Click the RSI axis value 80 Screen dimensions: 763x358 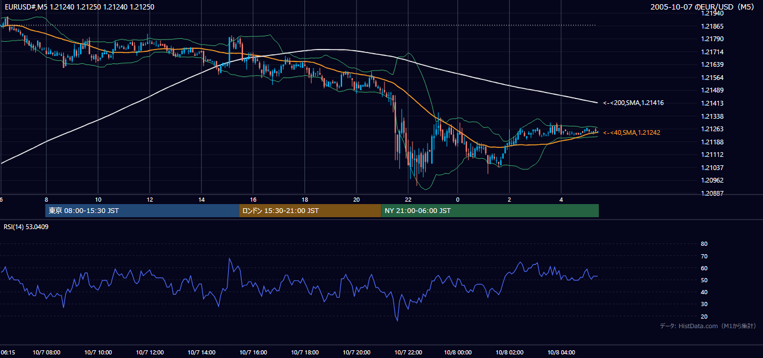[x=704, y=244]
